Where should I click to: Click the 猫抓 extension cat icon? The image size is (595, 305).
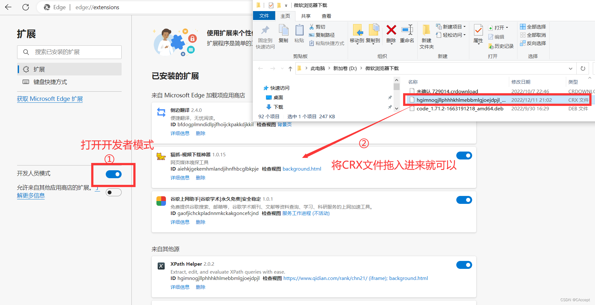click(161, 156)
